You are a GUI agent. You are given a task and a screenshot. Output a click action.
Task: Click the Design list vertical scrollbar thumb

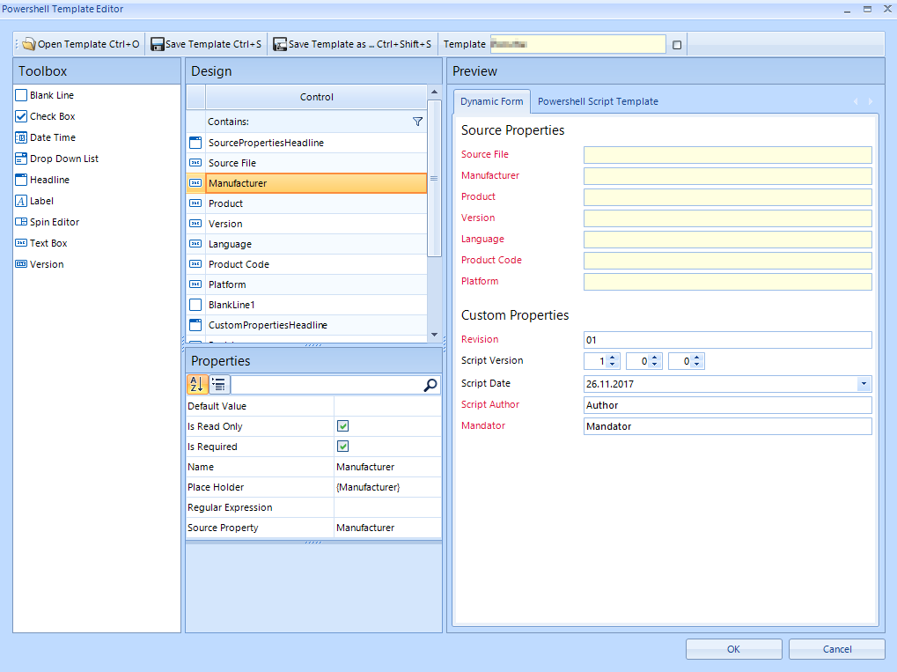[434, 179]
